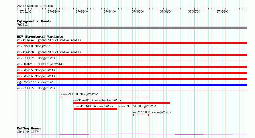Open variant label nsv605935 (Cooper2011)
255x138 pixels.
pyautogui.click(x=36, y=70)
